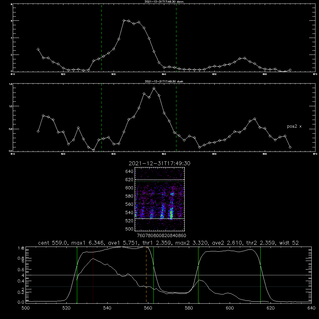Screen dimensions: 319x319
Task: Click the '520' label on the bottom plot x-axis
Action: (x=66, y=308)
